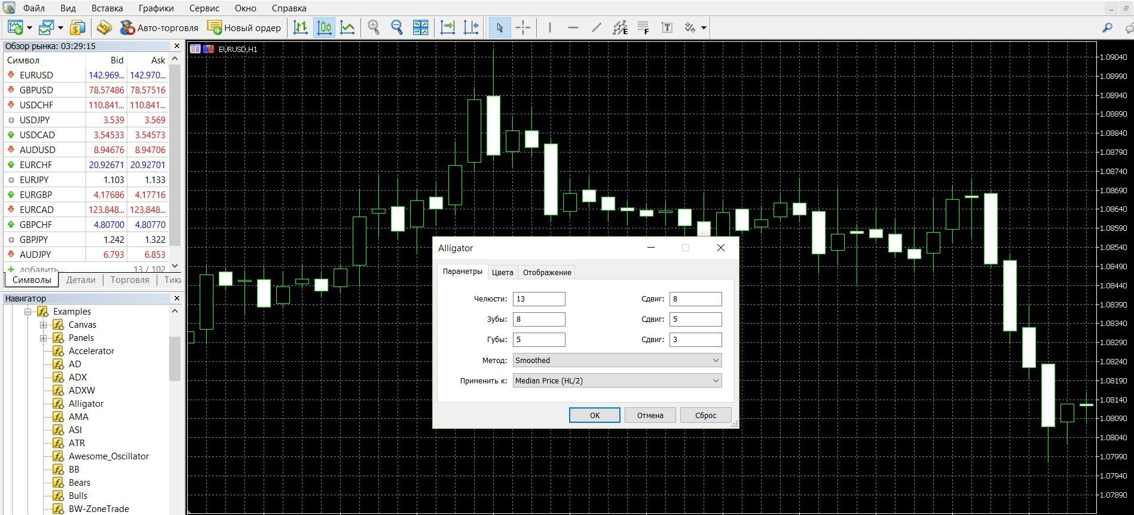Toggle Авто-торговля auto trading button

click(159, 28)
